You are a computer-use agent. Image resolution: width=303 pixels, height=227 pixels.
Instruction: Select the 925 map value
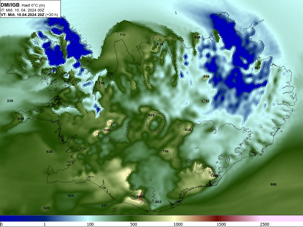coord(188,130)
